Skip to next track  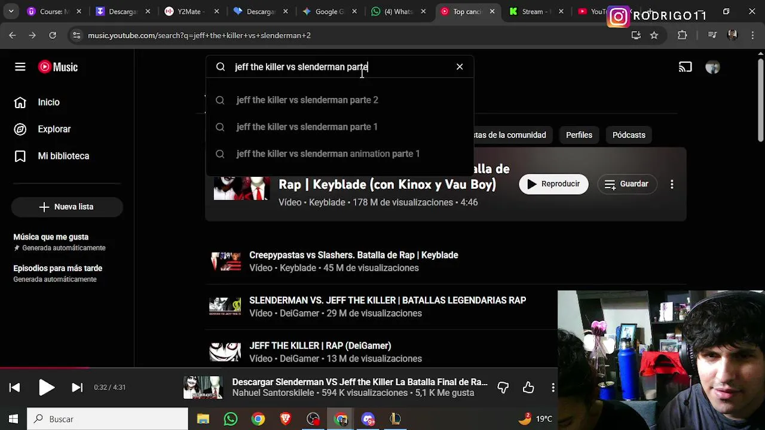[x=77, y=388]
